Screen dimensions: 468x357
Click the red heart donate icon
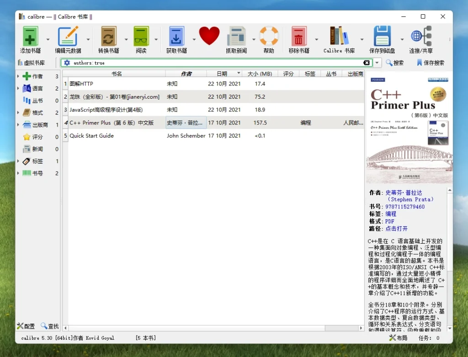coord(209,36)
